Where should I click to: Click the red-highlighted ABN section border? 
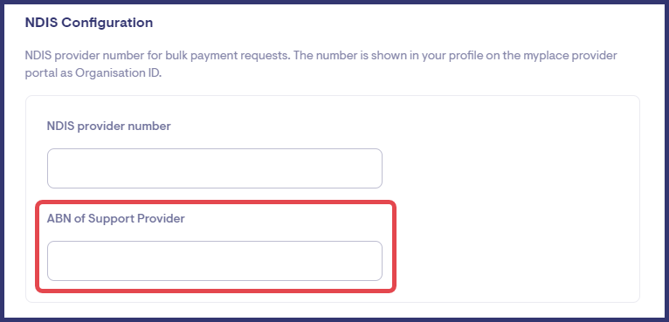216,203
